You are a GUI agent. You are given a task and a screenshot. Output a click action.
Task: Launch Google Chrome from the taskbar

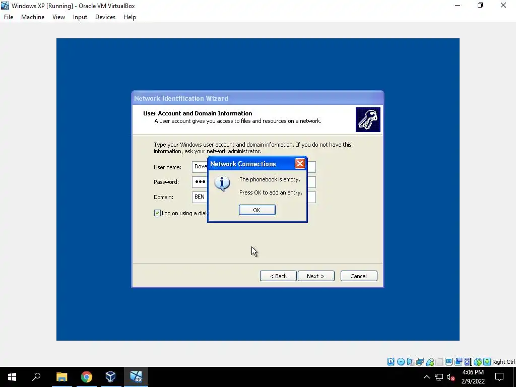[x=87, y=377]
